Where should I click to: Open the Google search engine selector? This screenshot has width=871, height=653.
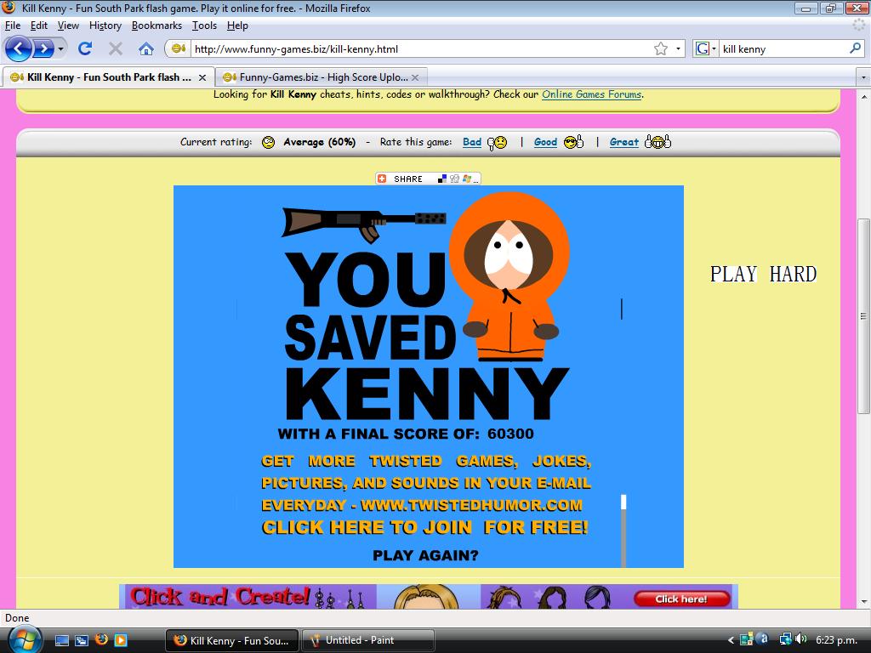coord(706,48)
